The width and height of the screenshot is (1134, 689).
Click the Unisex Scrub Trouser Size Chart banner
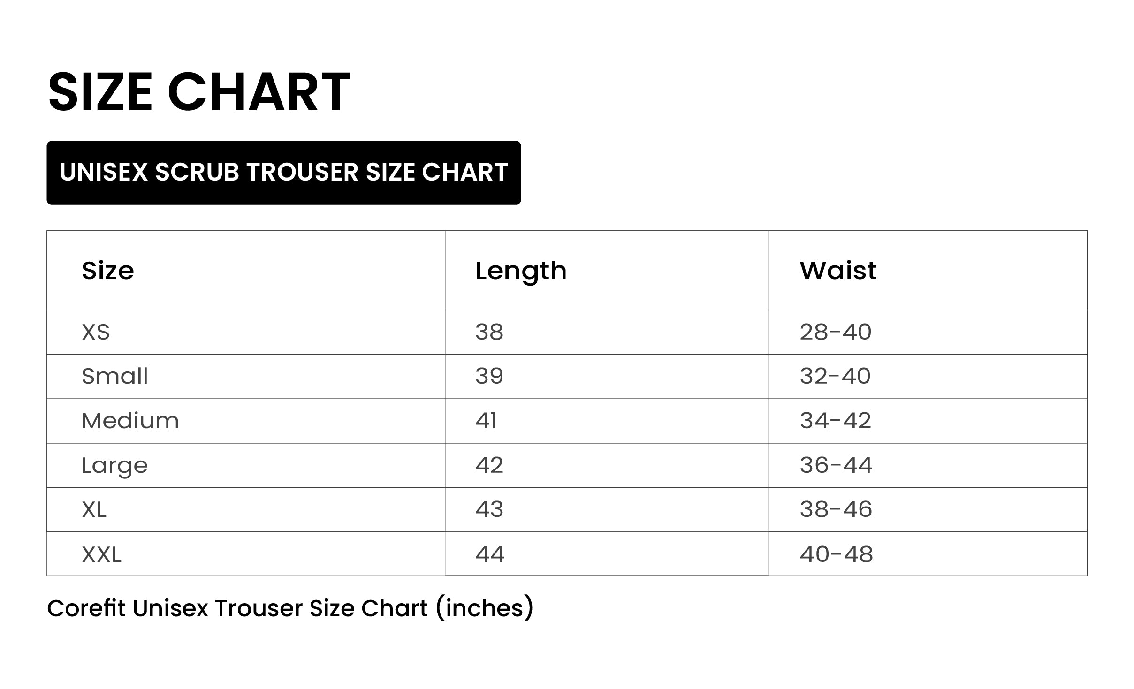pyautogui.click(x=283, y=172)
